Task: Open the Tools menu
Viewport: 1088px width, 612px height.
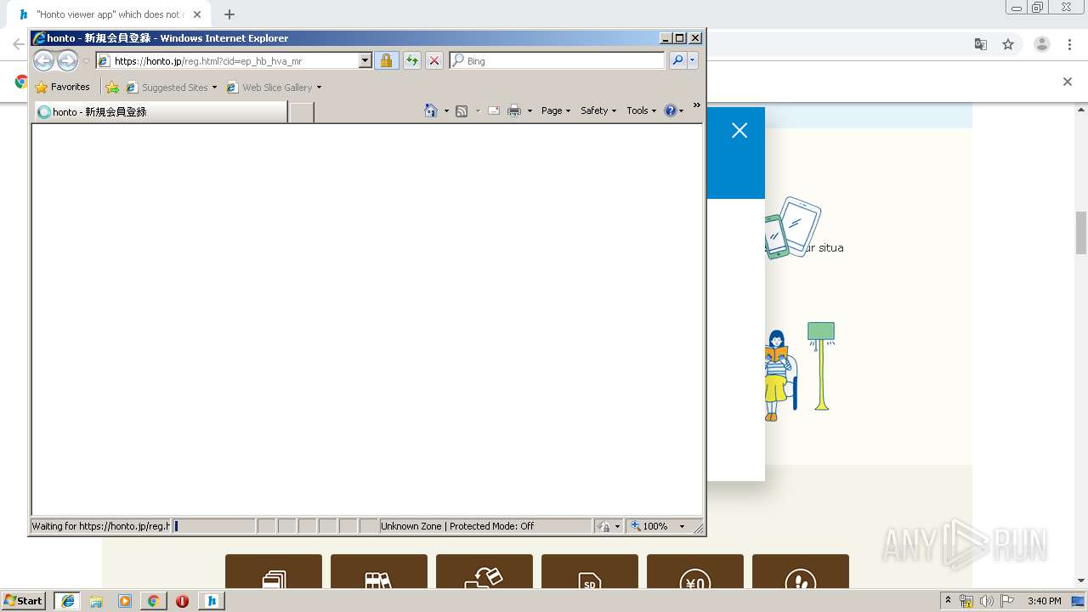Action: point(642,110)
